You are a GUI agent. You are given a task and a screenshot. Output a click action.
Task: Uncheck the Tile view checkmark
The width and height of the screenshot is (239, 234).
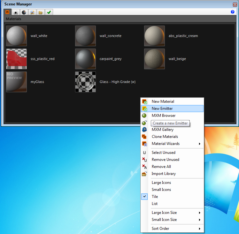point(144,197)
